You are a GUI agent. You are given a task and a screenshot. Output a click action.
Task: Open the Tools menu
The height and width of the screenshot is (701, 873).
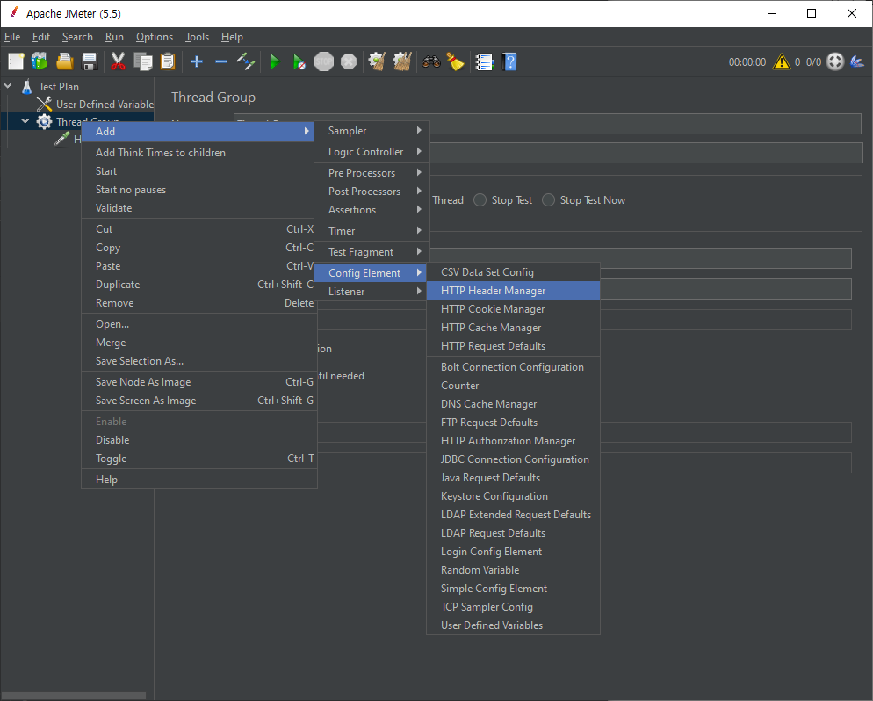[197, 37]
